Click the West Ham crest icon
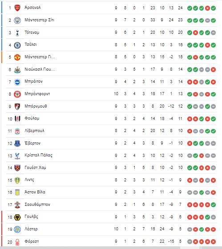 click(x=17, y=168)
